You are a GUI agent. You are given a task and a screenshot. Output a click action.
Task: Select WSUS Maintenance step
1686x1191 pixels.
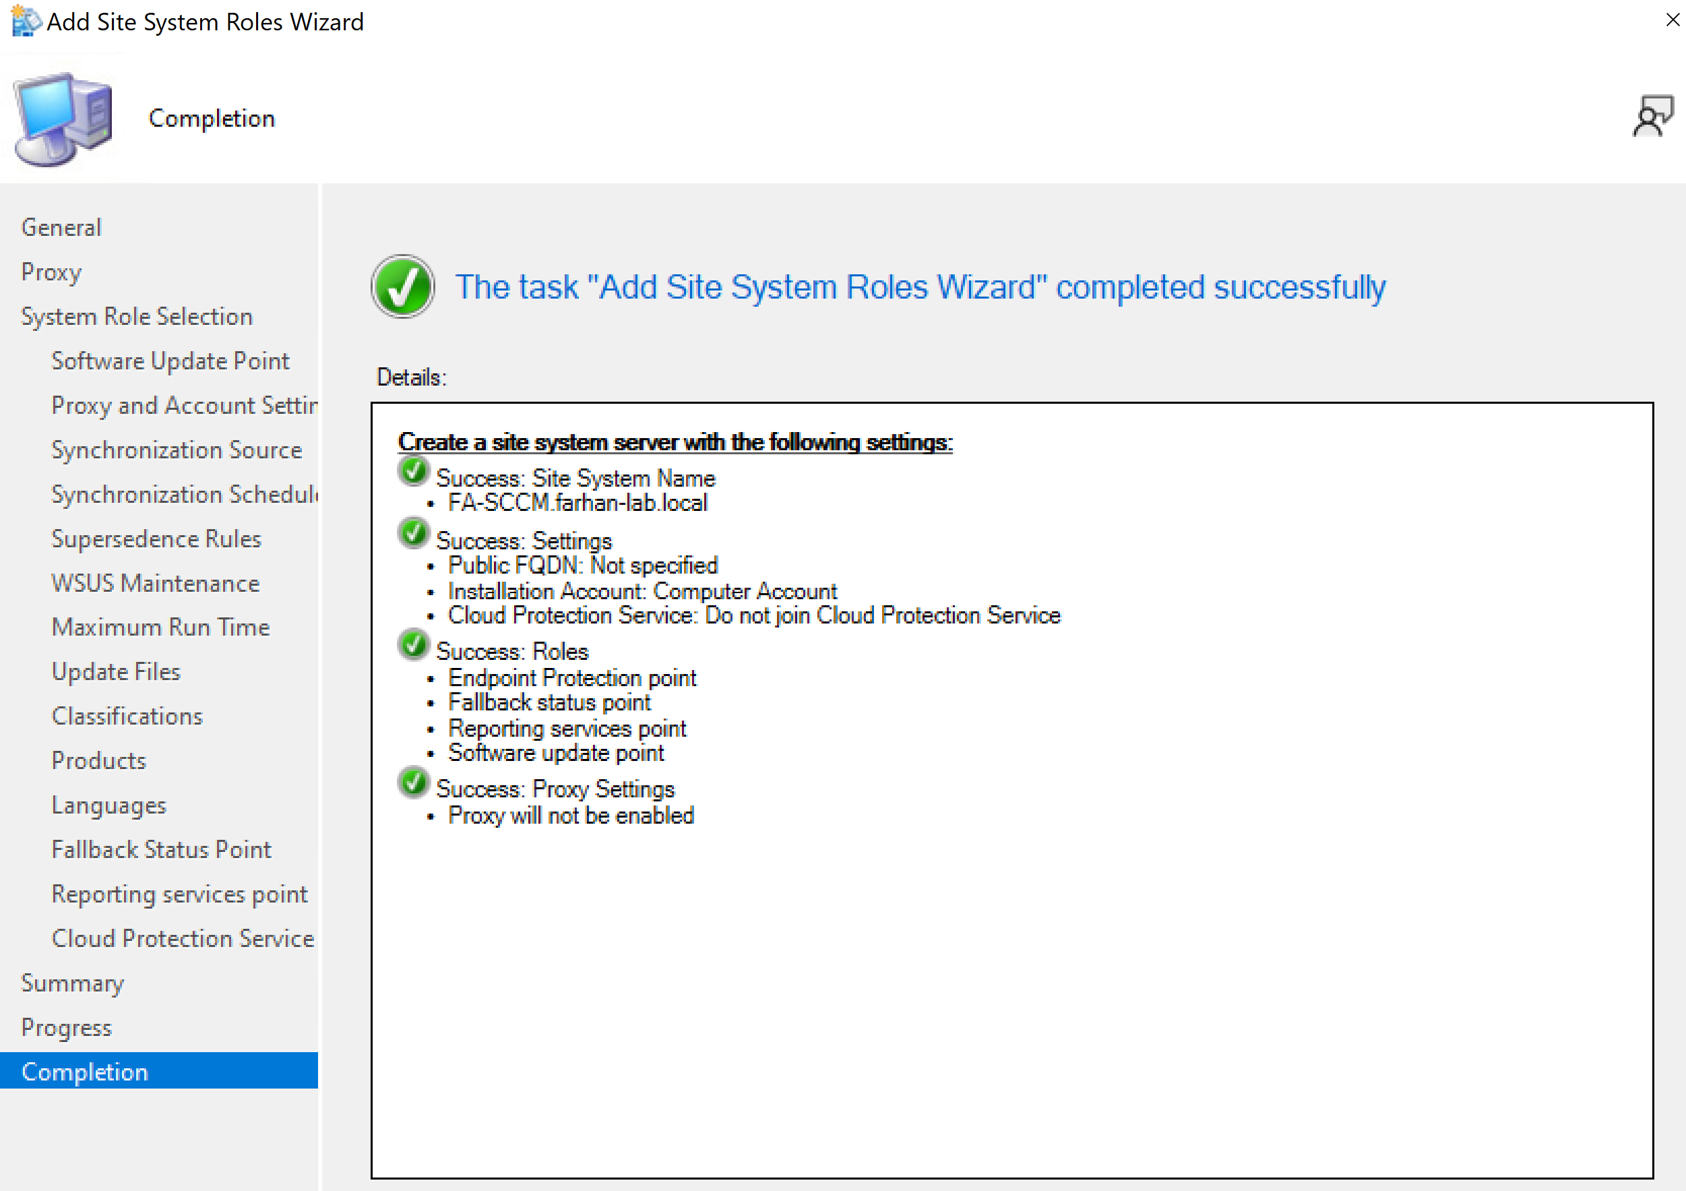[156, 583]
